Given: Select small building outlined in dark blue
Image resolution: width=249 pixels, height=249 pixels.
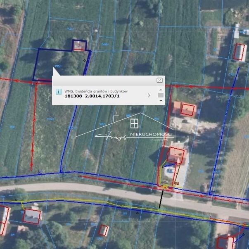Looking at the screenshot, I should (x=79, y=45).
